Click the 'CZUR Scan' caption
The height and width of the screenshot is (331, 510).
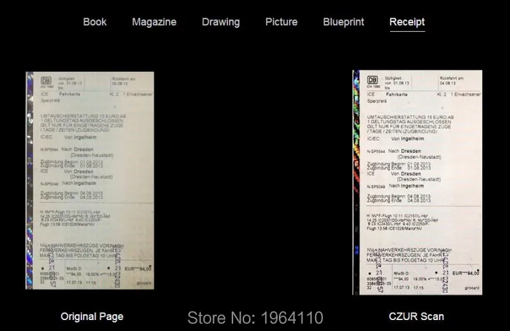pyautogui.click(x=416, y=316)
